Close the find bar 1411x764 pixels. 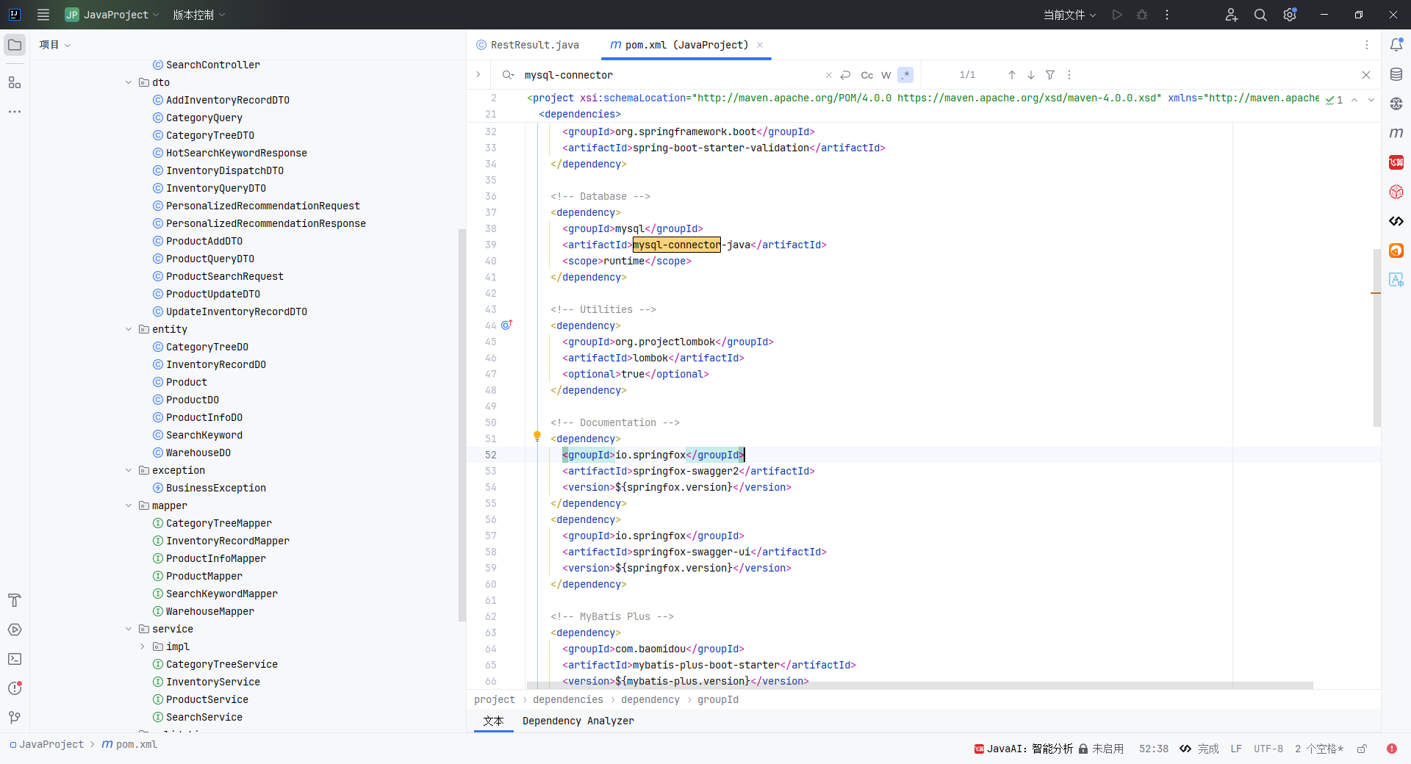(x=1366, y=75)
